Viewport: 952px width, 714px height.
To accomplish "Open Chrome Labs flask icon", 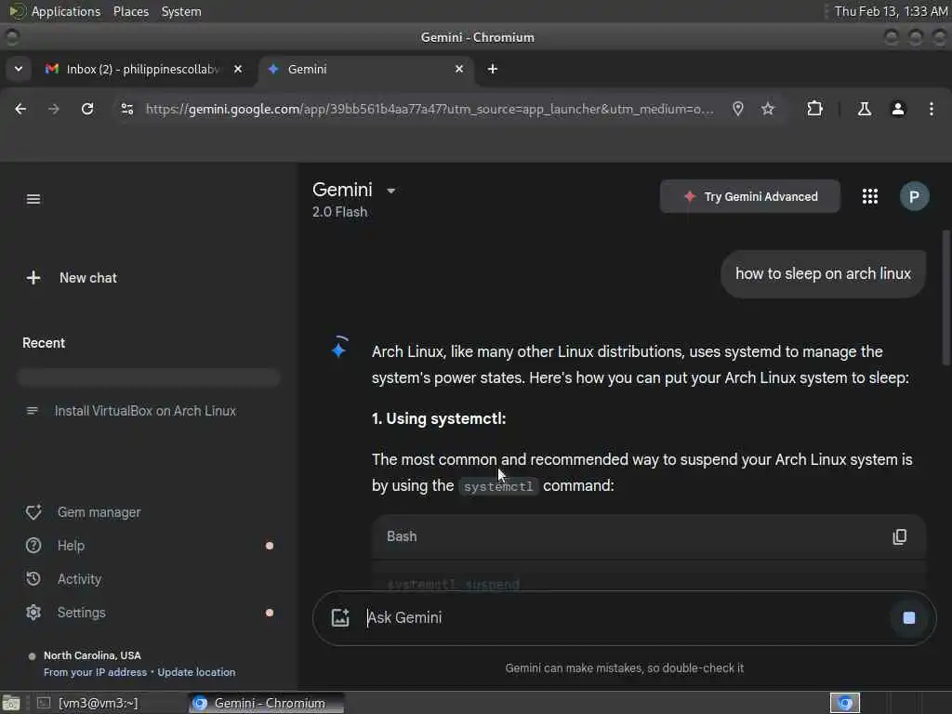I will coord(865,109).
